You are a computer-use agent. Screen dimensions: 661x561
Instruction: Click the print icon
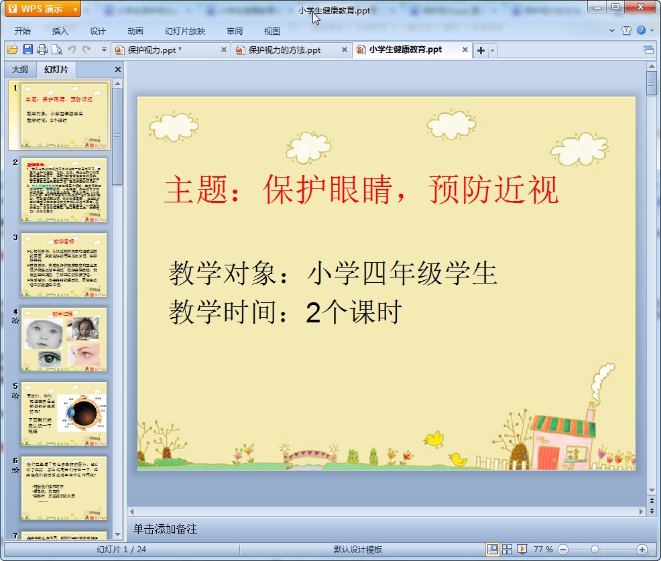point(42,50)
